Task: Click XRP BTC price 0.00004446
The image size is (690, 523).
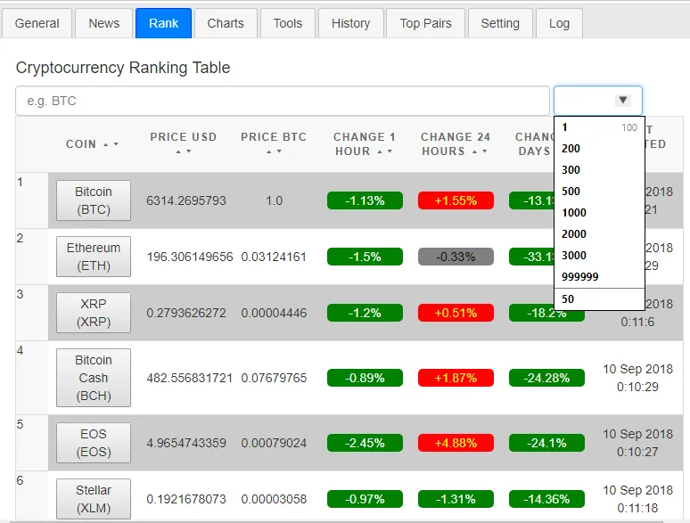Action: [274, 313]
